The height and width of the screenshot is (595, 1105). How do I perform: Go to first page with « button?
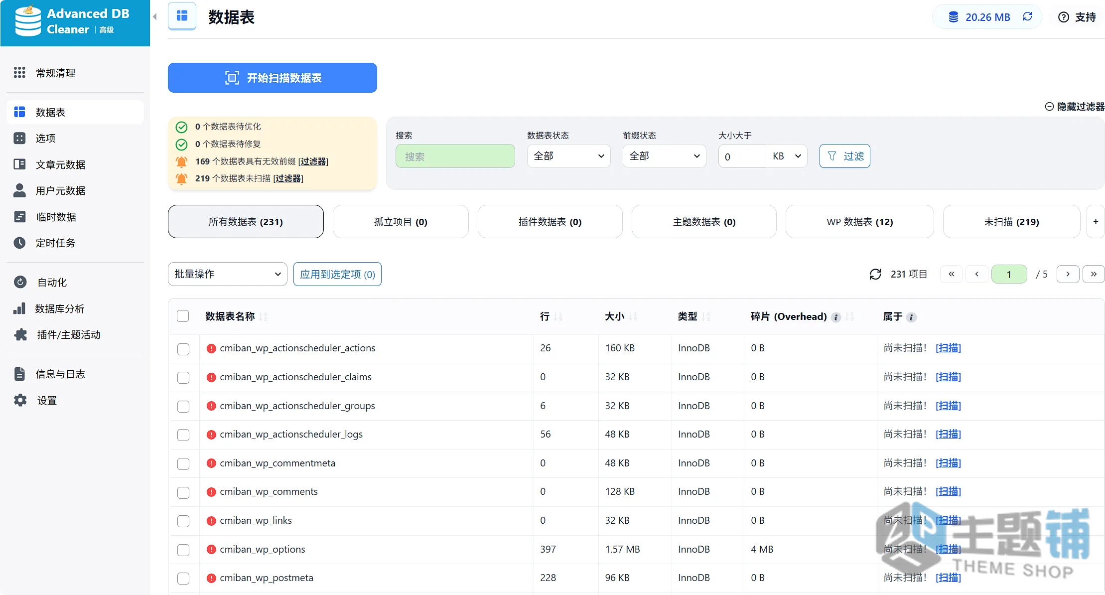tap(952, 274)
